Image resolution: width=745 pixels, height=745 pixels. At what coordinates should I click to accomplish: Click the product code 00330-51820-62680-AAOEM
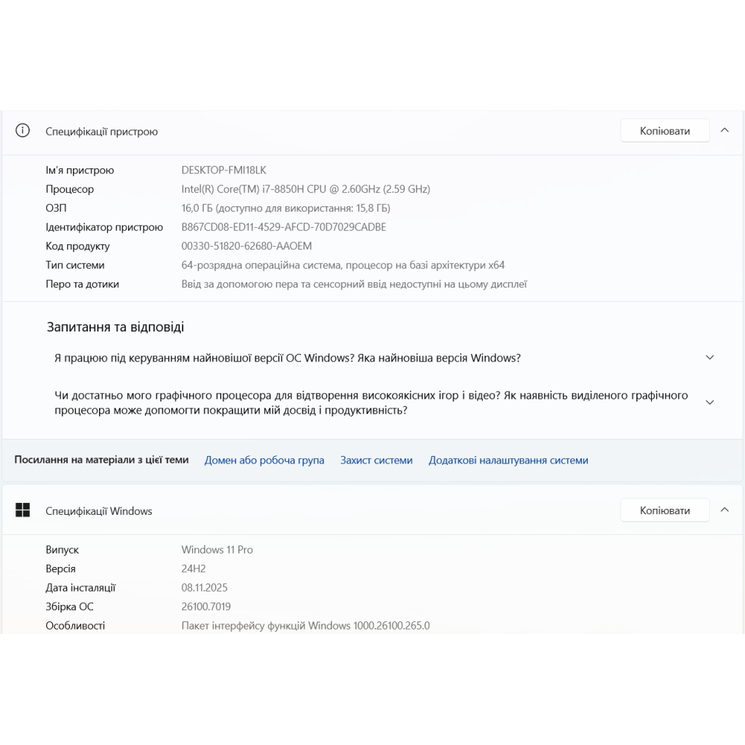pyautogui.click(x=247, y=246)
